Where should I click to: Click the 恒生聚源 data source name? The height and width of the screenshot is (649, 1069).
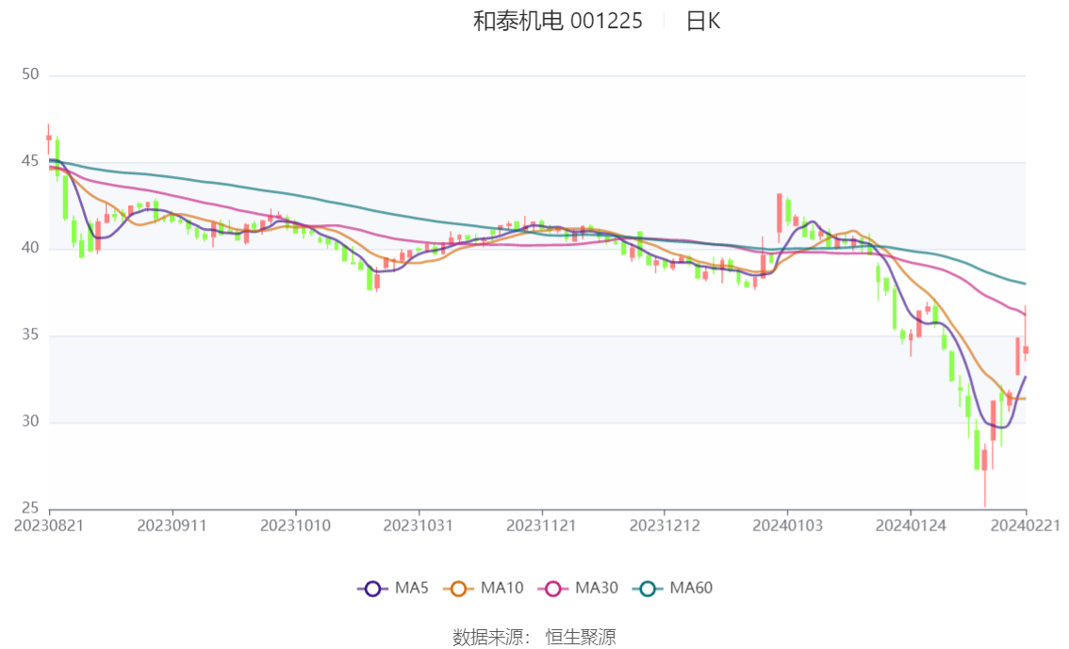[x=581, y=638]
